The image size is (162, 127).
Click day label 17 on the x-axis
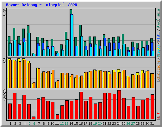point(85,124)
